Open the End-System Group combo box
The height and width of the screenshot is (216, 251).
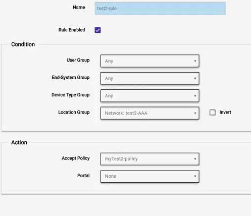tap(150, 78)
